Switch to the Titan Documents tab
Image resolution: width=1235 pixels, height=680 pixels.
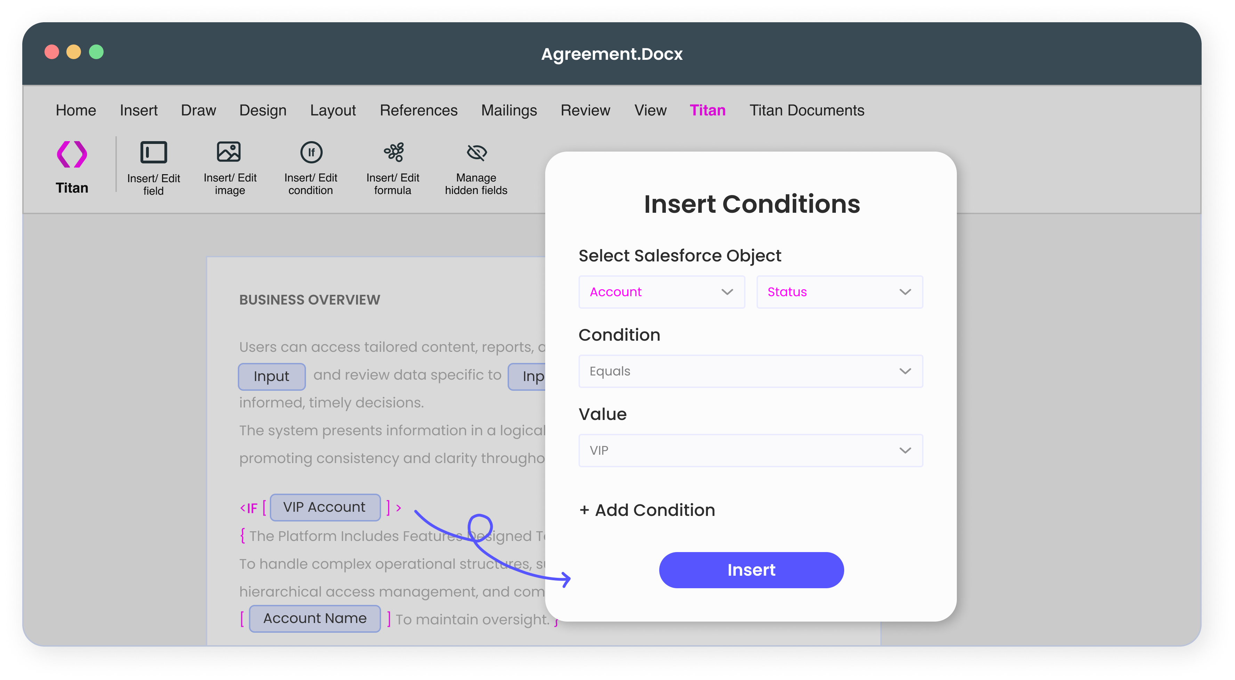[x=806, y=110]
